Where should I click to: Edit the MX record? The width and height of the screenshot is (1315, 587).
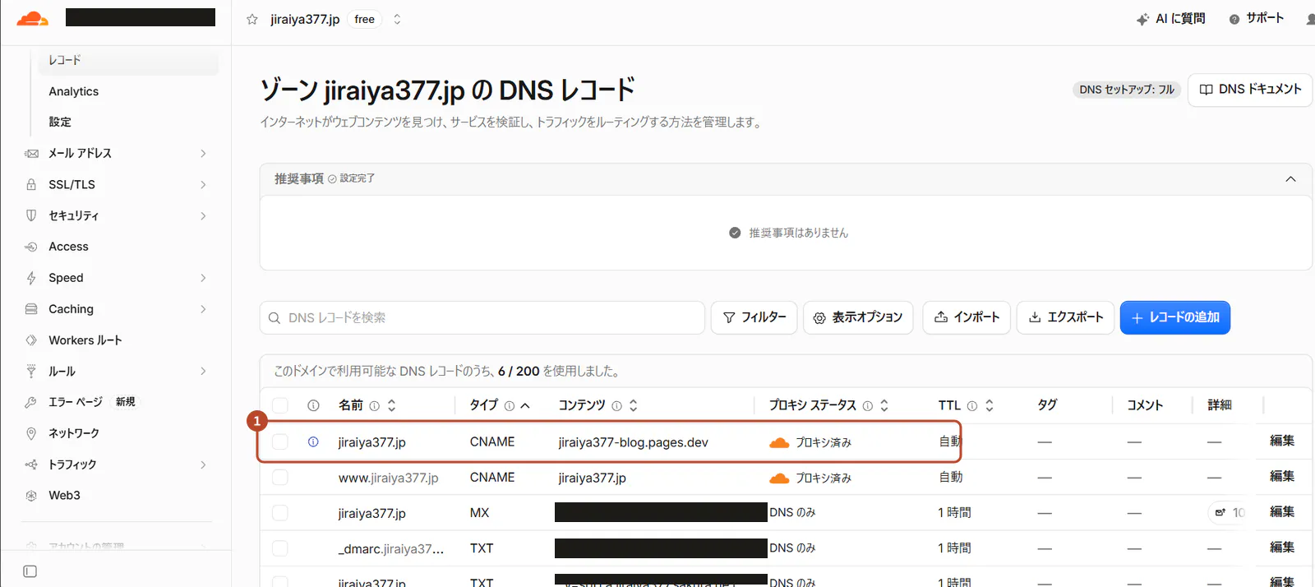[x=1282, y=511]
